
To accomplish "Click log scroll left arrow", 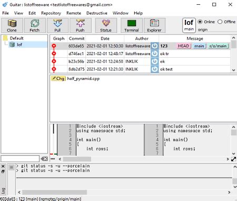I will click(x=19, y=192).
